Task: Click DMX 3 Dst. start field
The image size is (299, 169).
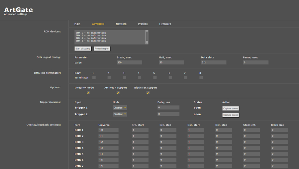Action: (x=196, y=142)
